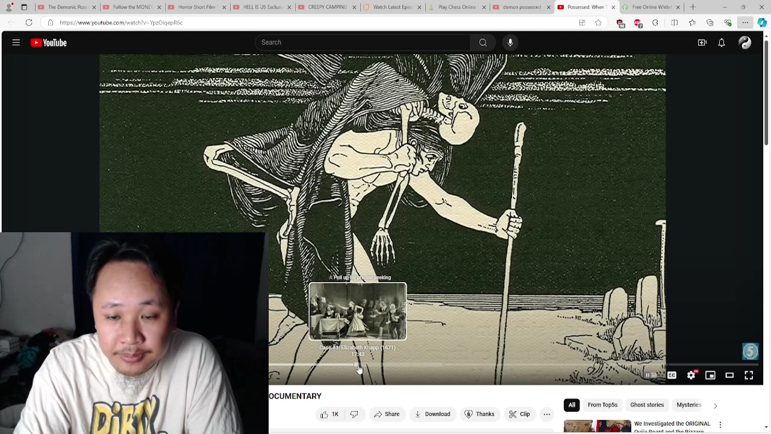Reload the page in browser

point(29,22)
